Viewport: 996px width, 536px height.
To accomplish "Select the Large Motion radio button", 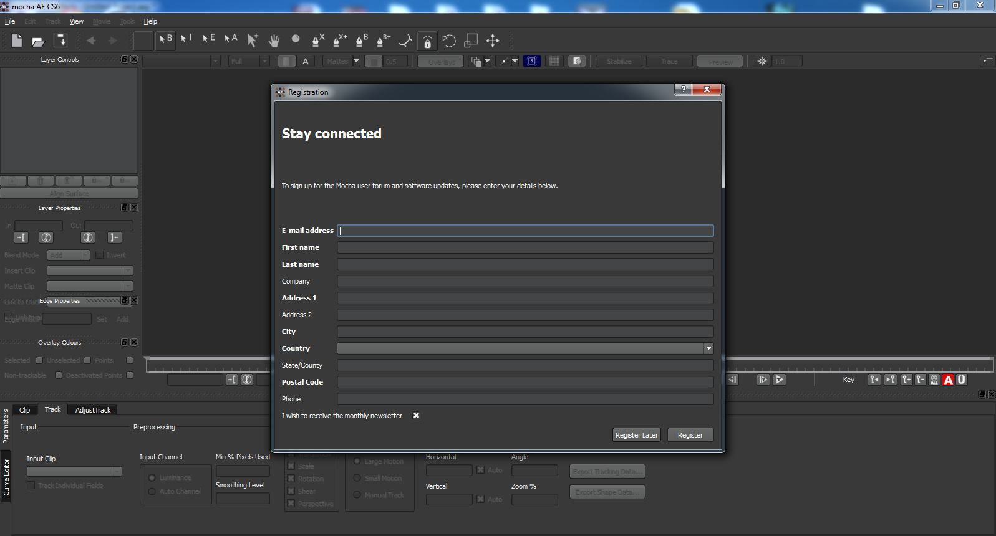I will 357,461.
